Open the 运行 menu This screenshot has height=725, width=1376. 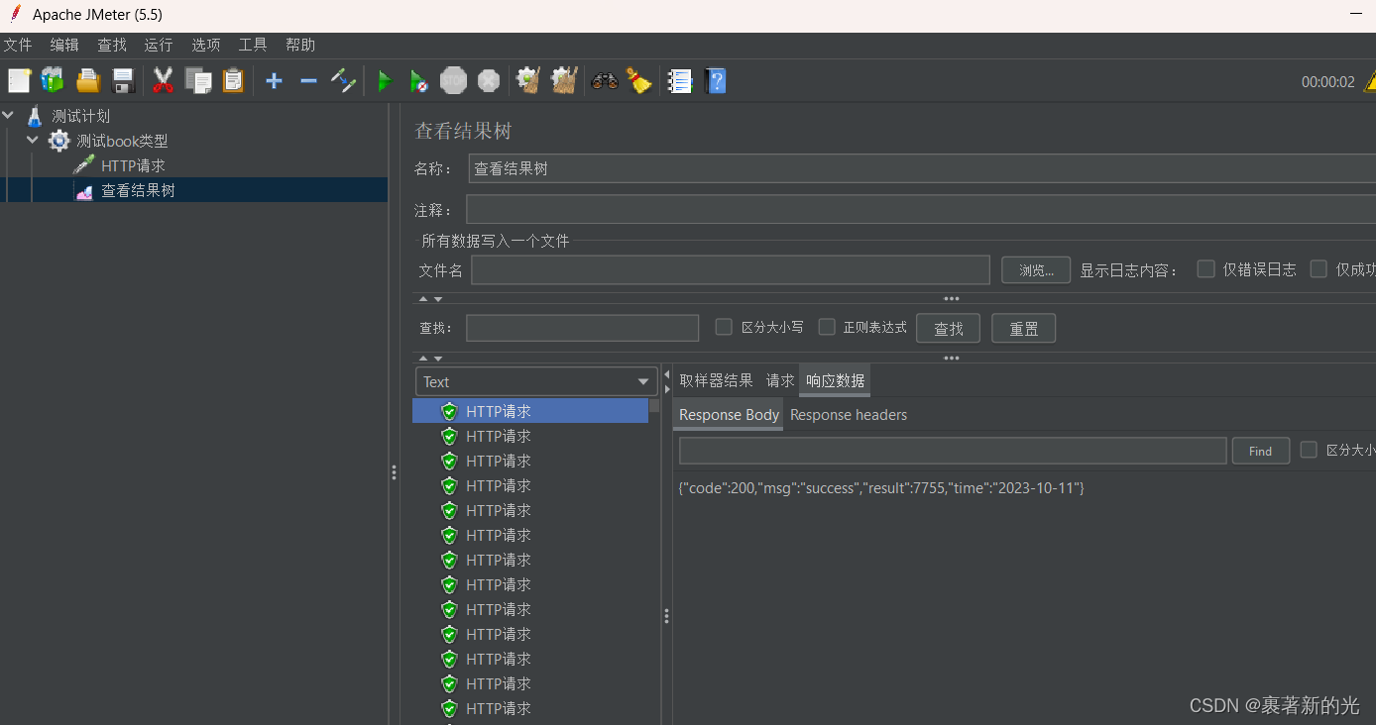(x=159, y=45)
